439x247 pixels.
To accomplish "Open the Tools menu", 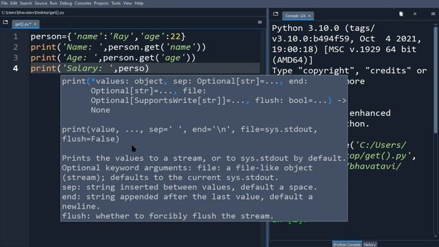I will point(116,3).
